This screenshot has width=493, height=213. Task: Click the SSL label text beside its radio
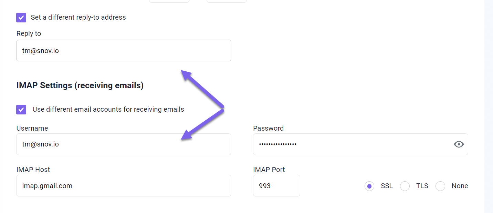pos(387,186)
